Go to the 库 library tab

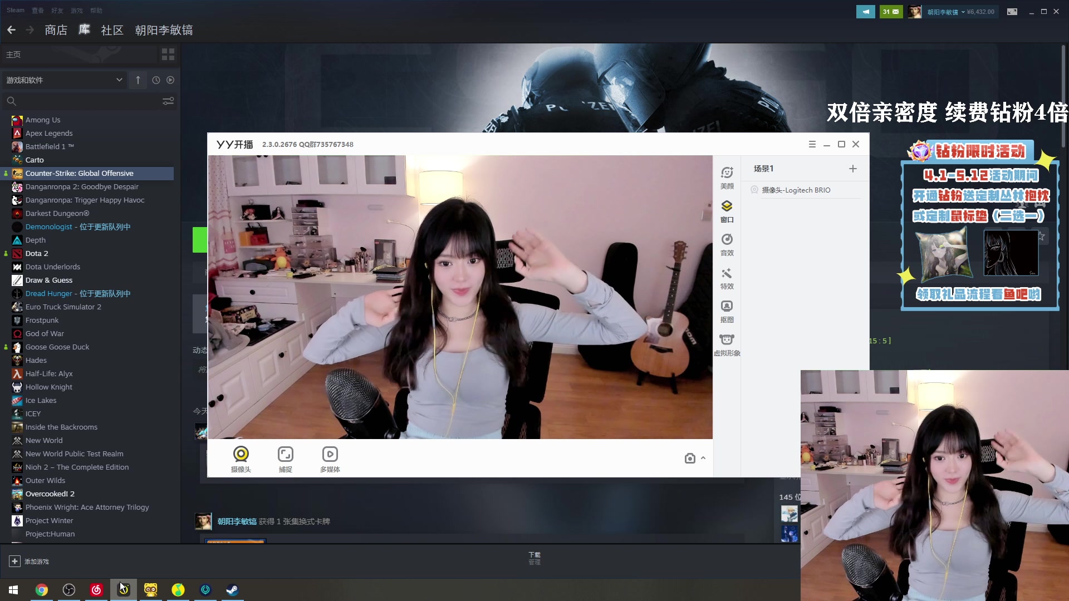pos(84,30)
